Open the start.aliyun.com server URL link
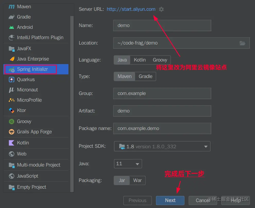255x208 pixels. point(131,9)
